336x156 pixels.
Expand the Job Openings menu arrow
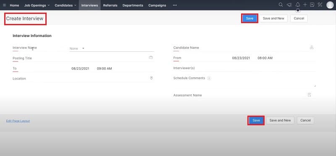click(48, 5)
